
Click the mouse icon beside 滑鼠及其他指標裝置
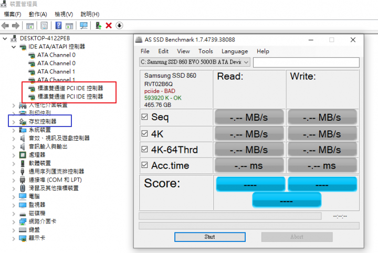pos(23,188)
